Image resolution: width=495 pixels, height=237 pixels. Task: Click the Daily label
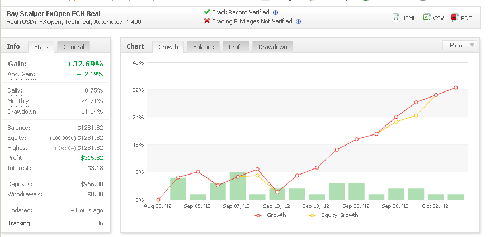pos(15,91)
